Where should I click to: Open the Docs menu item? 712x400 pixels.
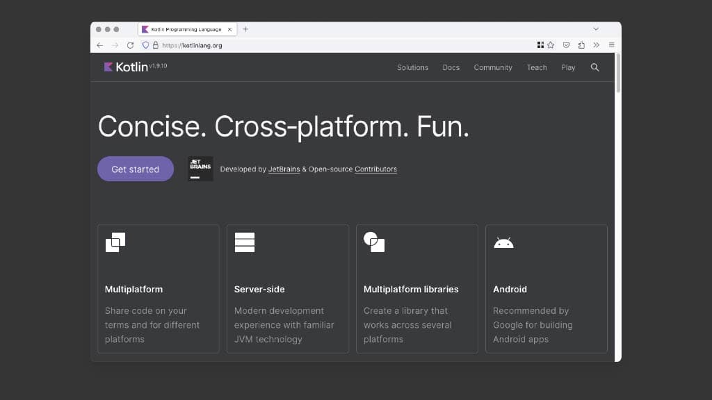point(451,67)
